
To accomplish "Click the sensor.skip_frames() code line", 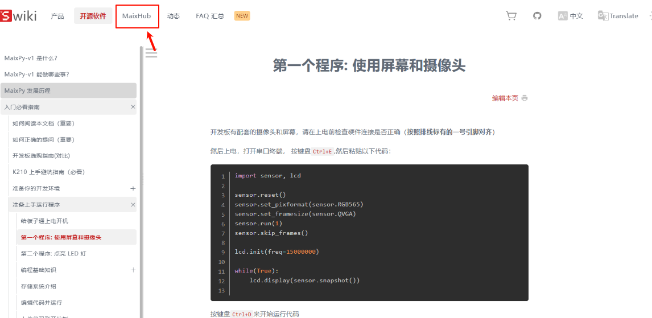I will tap(271, 233).
